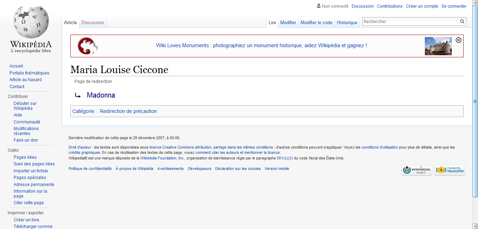This screenshot has height=229, width=478.
Task: Open Contributions in the top bar
Action: click(390, 6)
